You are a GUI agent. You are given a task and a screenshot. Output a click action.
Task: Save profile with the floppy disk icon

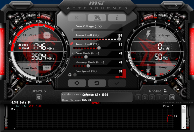click(172, 97)
